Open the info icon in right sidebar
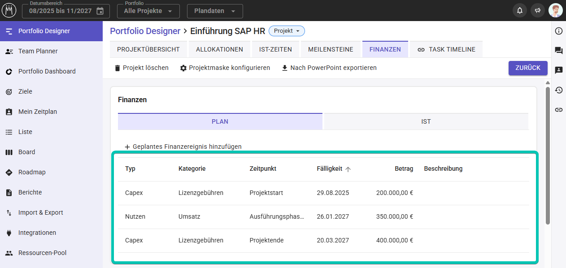Image resolution: width=566 pixels, height=268 pixels. point(558,31)
